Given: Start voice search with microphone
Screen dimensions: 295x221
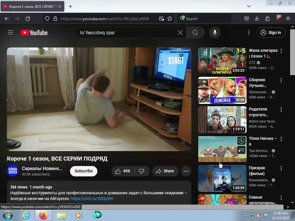Looking at the screenshot, I should pyautogui.click(x=215, y=33).
